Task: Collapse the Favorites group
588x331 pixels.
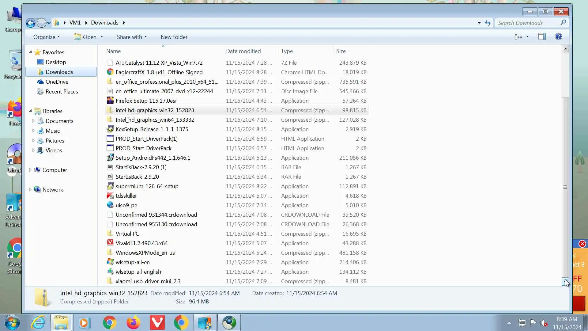Action: [x=30, y=52]
